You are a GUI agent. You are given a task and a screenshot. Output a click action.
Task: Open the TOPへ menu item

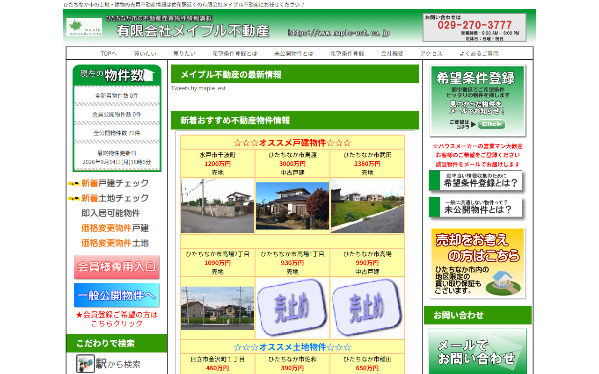tap(109, 54)
